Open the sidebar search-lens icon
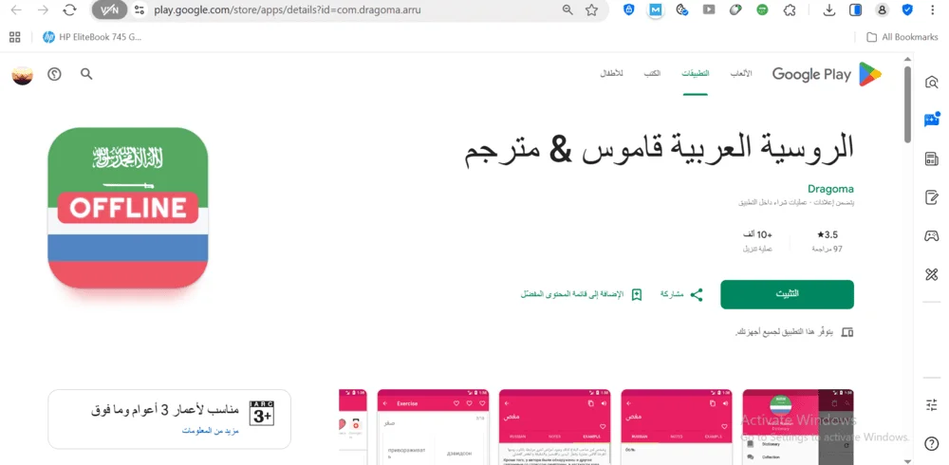 (x=932, y=83)
